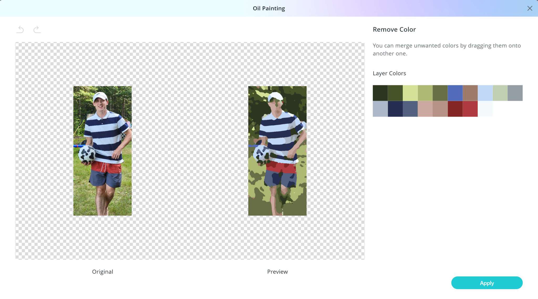Pick the olive green swatch beside blue
This screenshot has height=299, width=538.
tap(440, 93)
